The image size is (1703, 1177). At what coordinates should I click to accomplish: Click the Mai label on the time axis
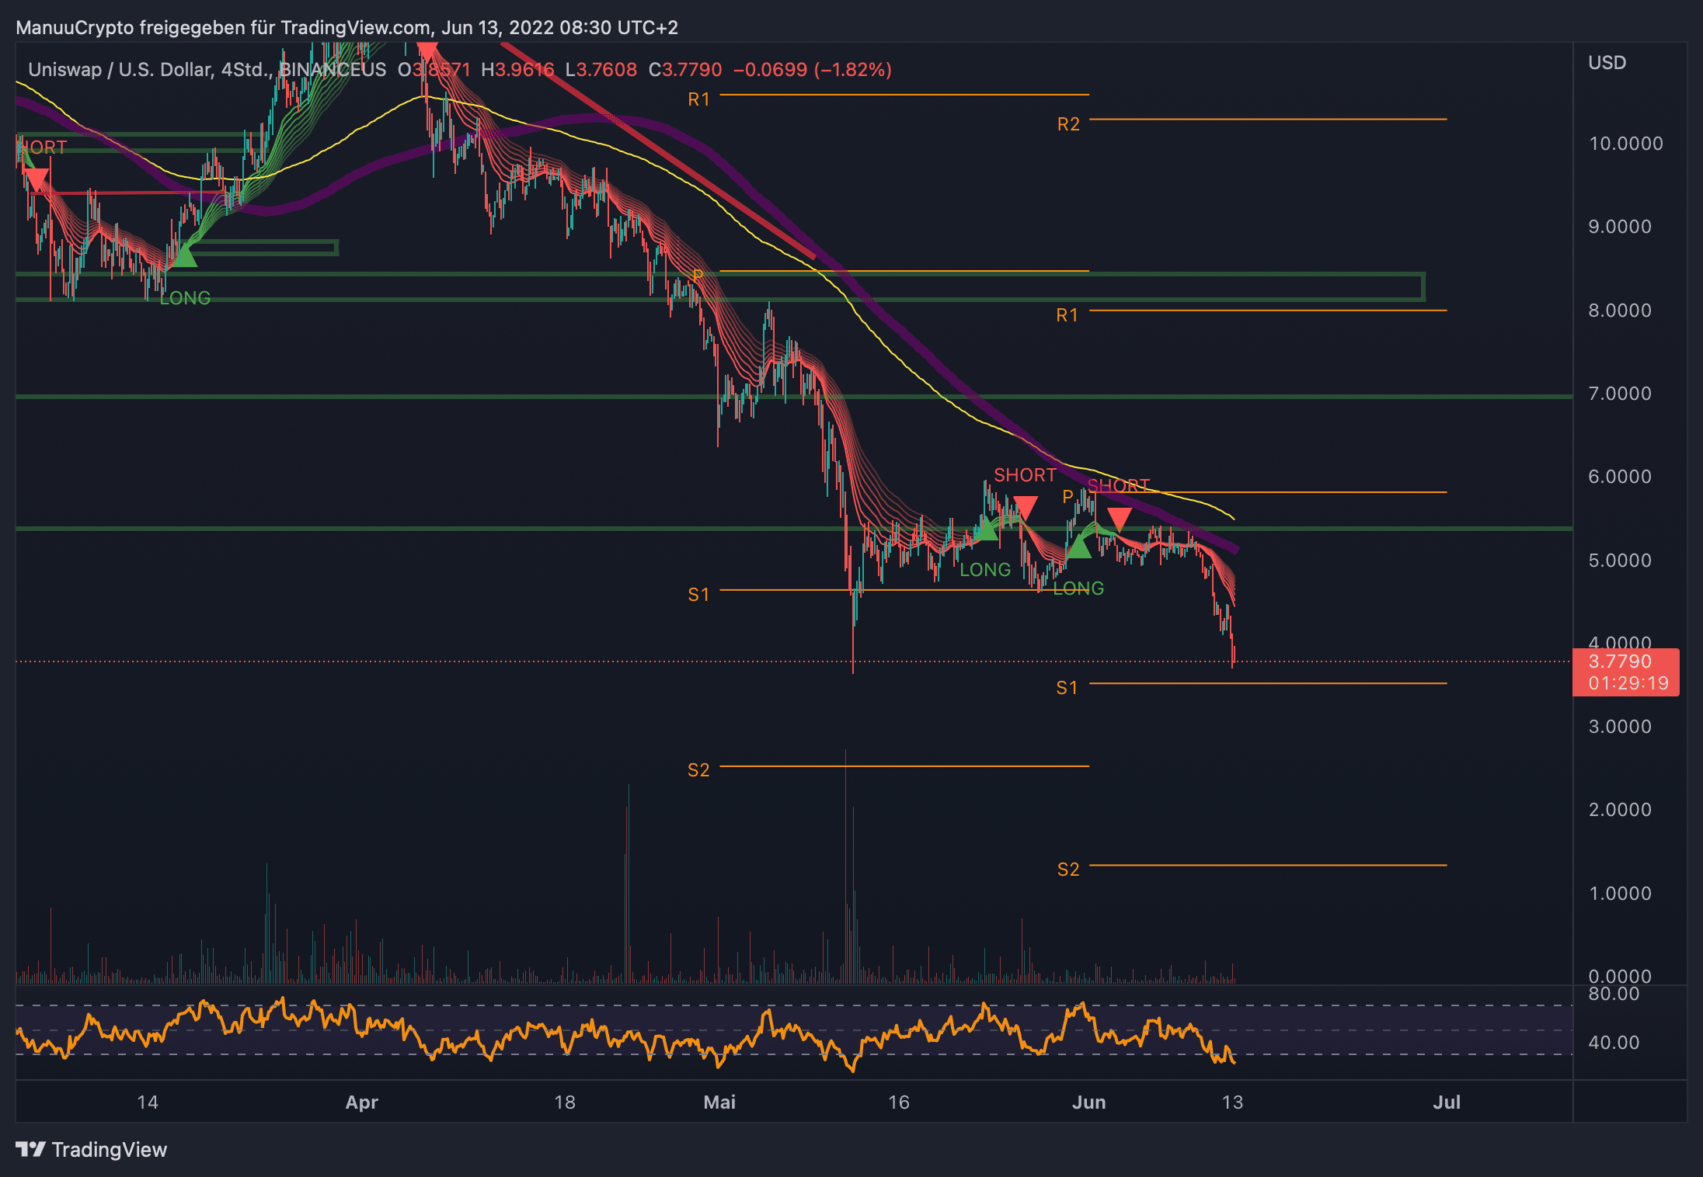click(x=719, y=1102)
